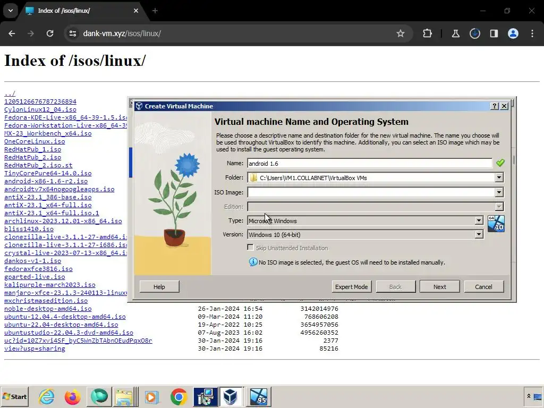Cancel the Create Virtual Machine dialog
Image resolution: width=544 pixels, height=408 pixels.
483,286
